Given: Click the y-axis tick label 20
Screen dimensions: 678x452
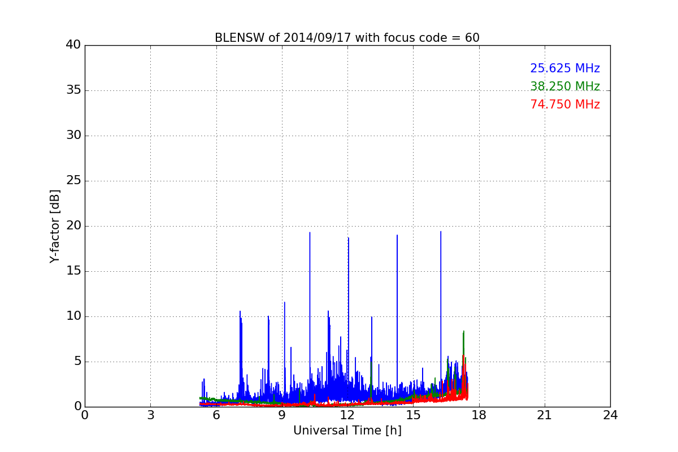Looking at the screenshot, I should (73, 226).
